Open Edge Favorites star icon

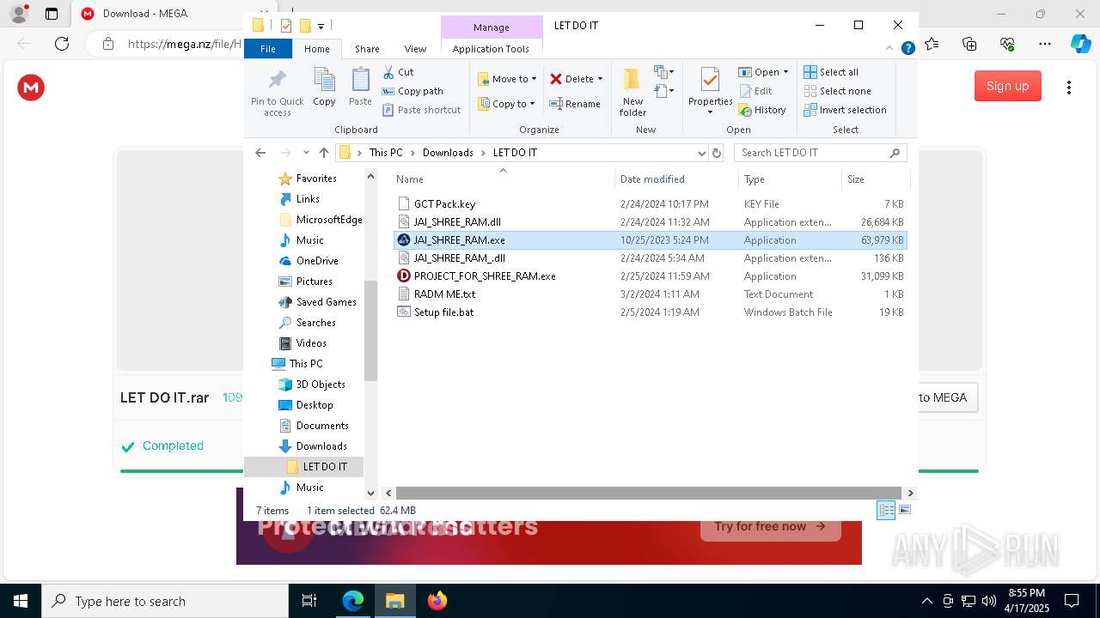(932, 44)
